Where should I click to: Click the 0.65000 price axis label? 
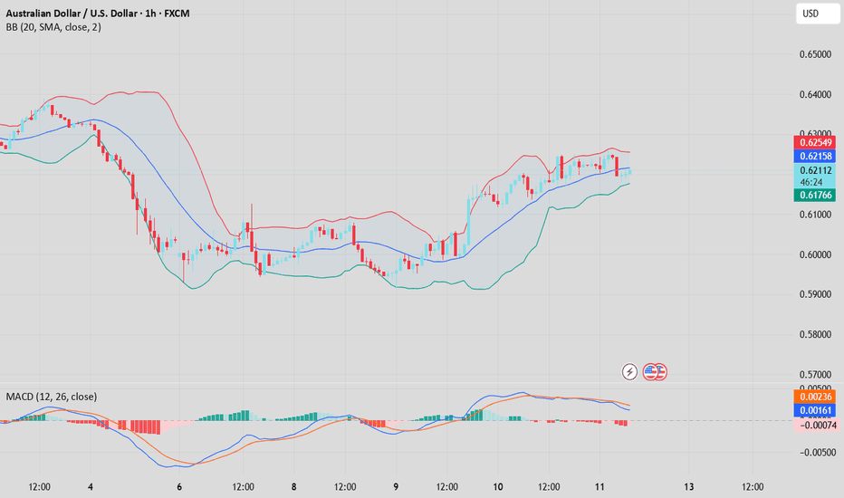tap(815, 55)
